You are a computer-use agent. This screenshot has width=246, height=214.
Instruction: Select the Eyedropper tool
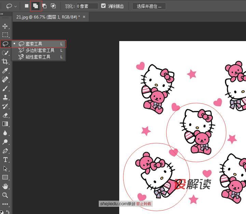[5, 71]
